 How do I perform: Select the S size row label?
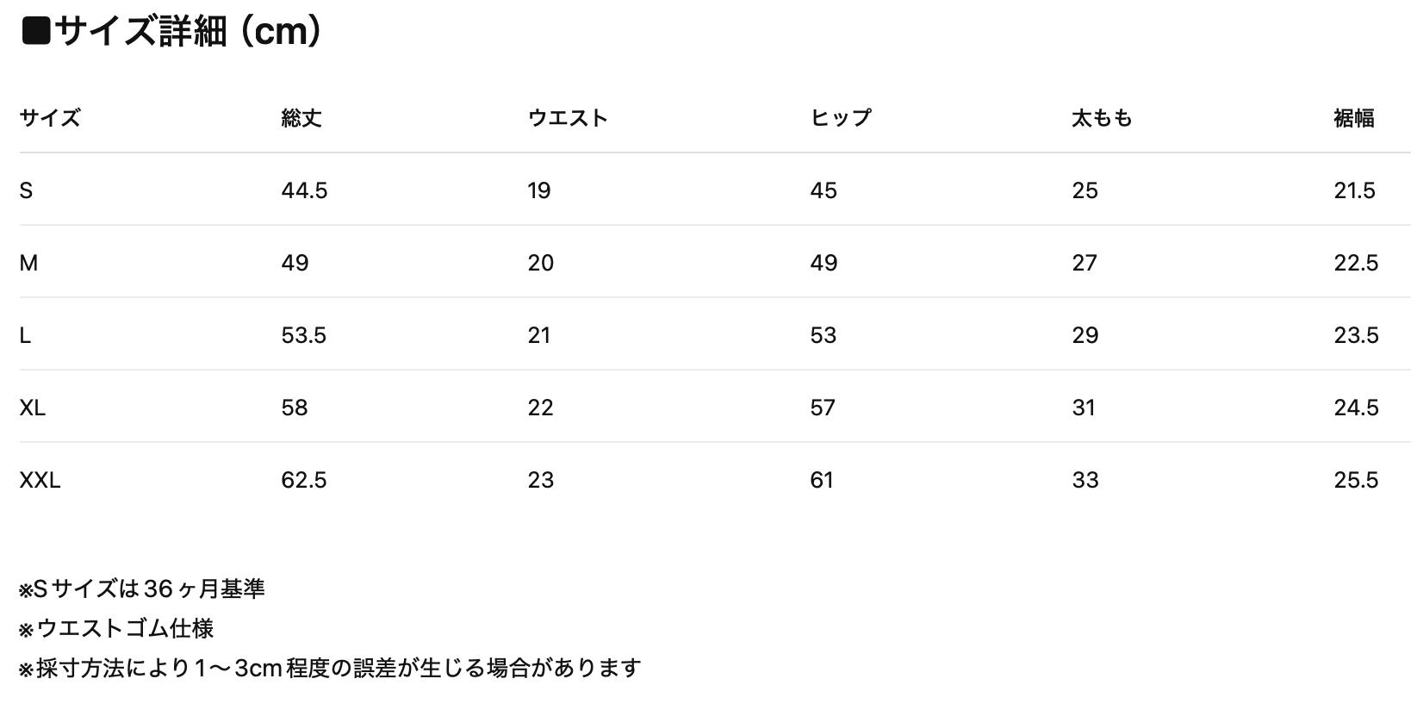[26, 190]
